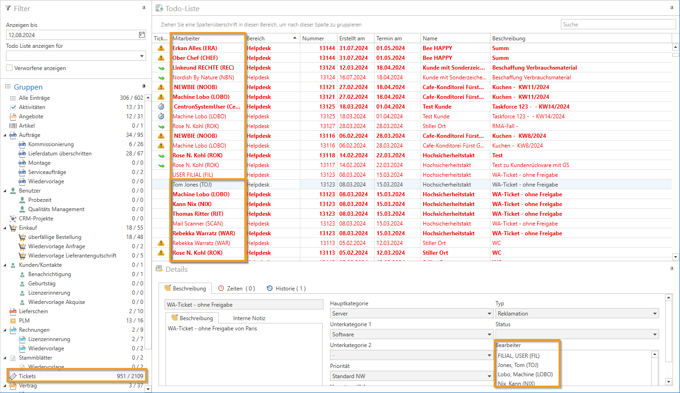
Task: Switch to Historie tab
Action: (286, 289)
